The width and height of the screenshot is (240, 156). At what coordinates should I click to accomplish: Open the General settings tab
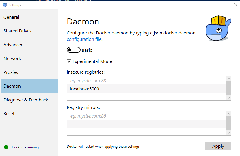(12, 17)
